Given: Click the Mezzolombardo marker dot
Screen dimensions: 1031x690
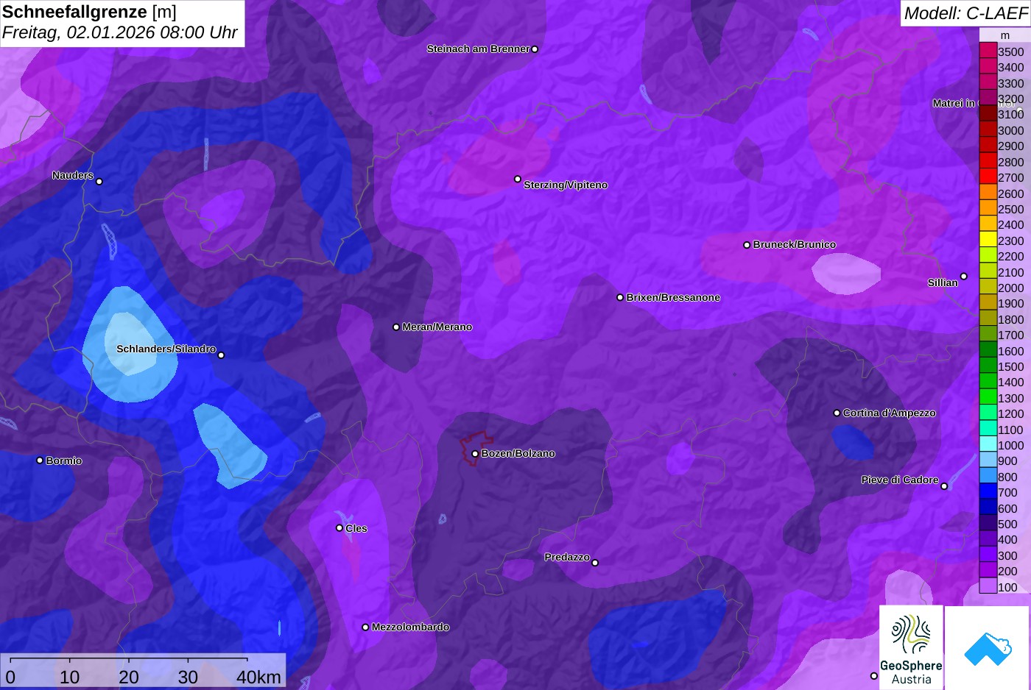Looking at the screenshot, I should pos(365,627).
